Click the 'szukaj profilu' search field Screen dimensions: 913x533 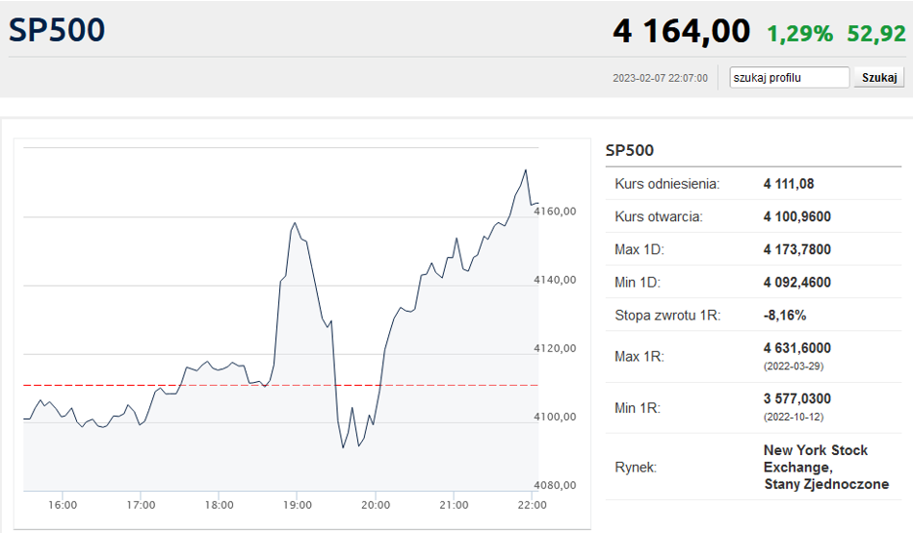tap(789, 77)
